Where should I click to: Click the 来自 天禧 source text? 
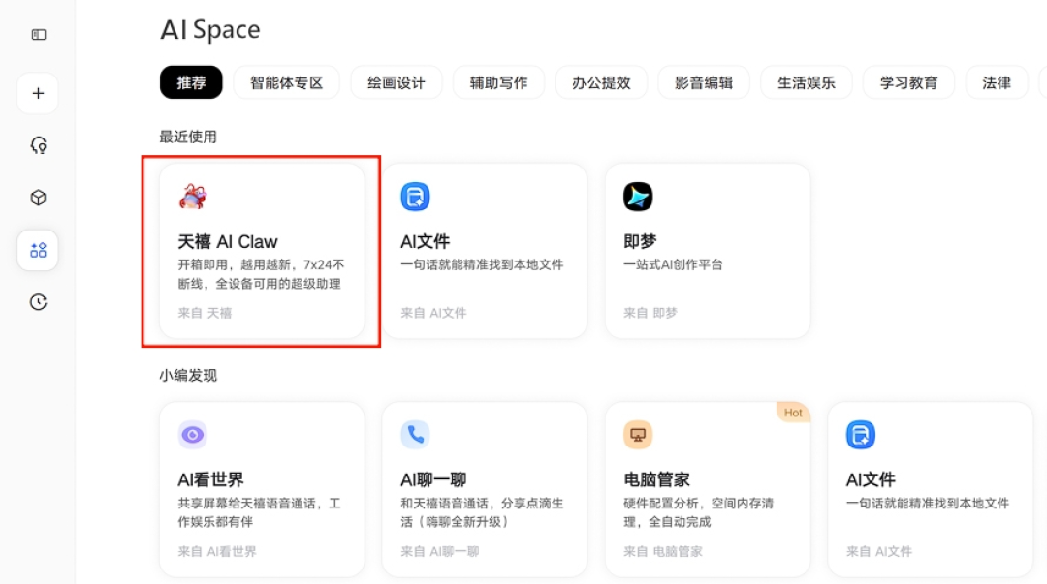(x=205, y=313)
